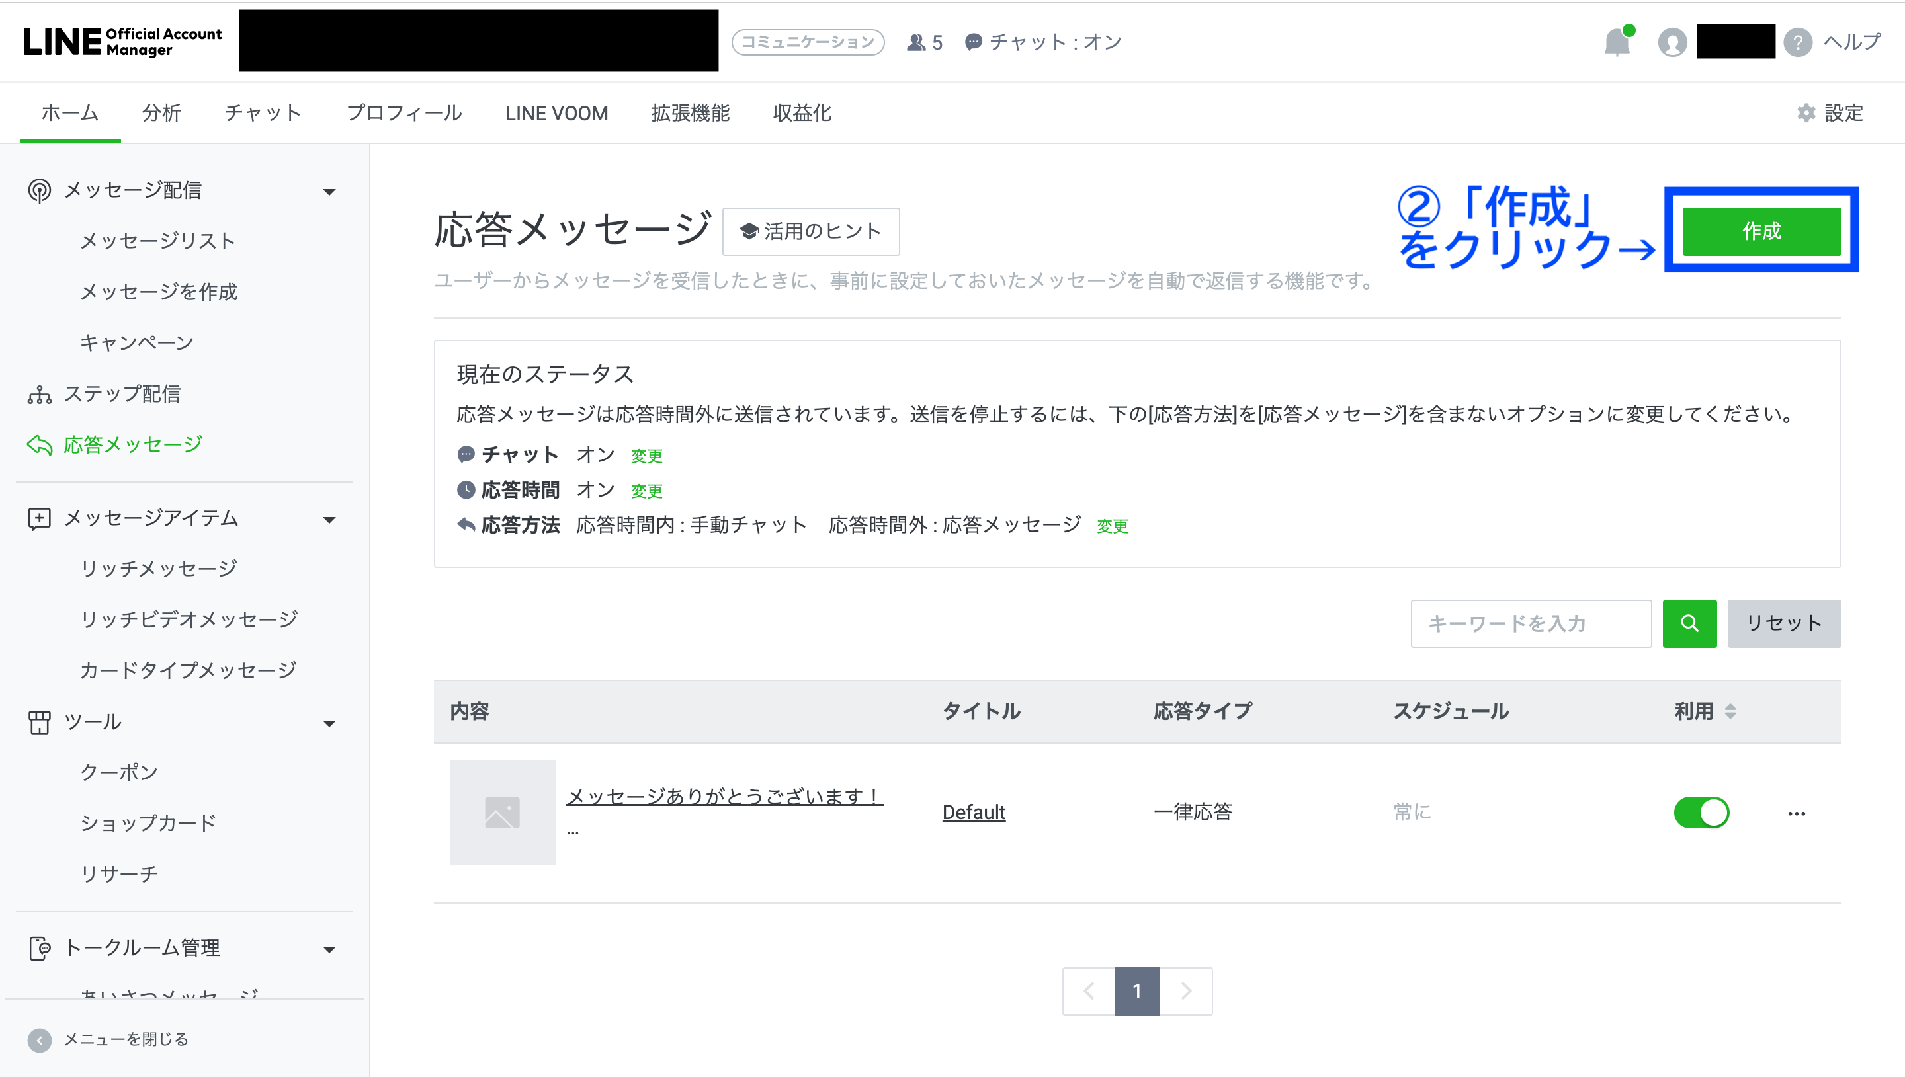Click the chat status bubble icon

tap(974, 42)
